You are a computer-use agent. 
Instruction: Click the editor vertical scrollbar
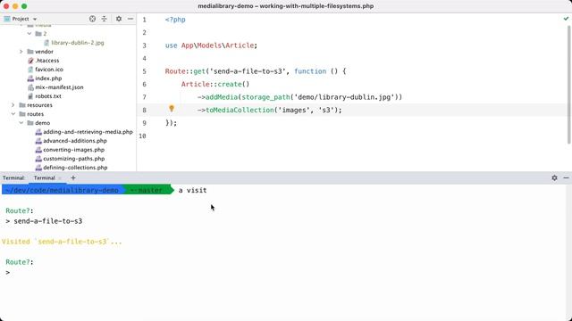click(569, 84)
